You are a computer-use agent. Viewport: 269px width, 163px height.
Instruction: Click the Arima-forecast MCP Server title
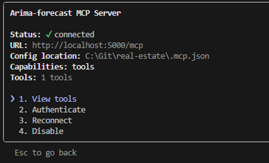click(65, 13)
